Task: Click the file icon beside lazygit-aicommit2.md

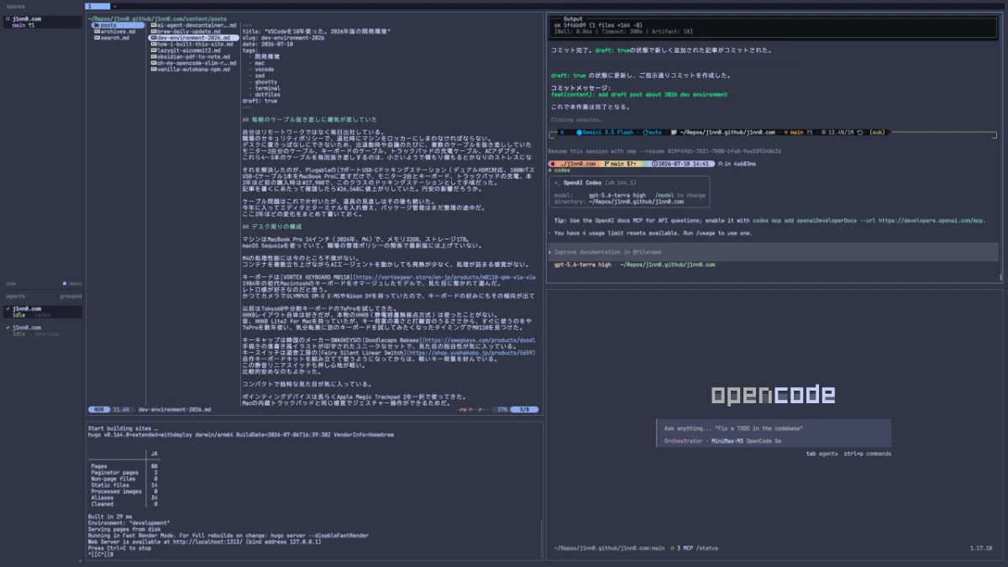Action: pos(152,50)
